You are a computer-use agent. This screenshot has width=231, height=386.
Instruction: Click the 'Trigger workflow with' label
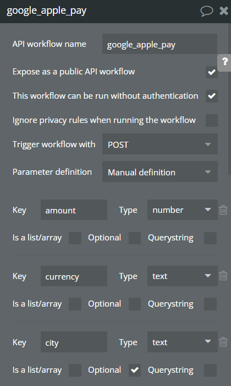(54, 144)
